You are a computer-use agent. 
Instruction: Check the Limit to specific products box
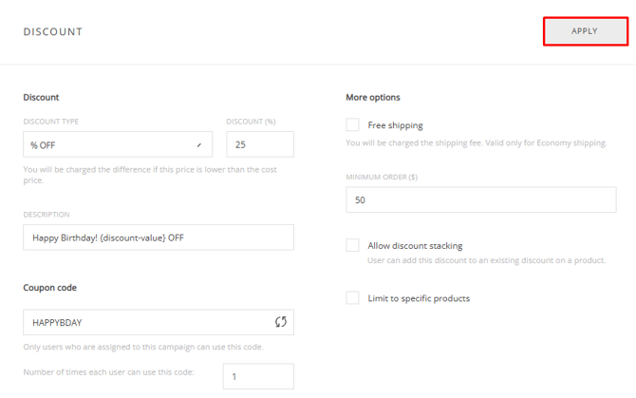(353, 298)
